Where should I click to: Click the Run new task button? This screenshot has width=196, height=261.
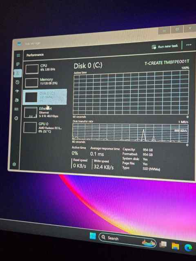(165, 46)
